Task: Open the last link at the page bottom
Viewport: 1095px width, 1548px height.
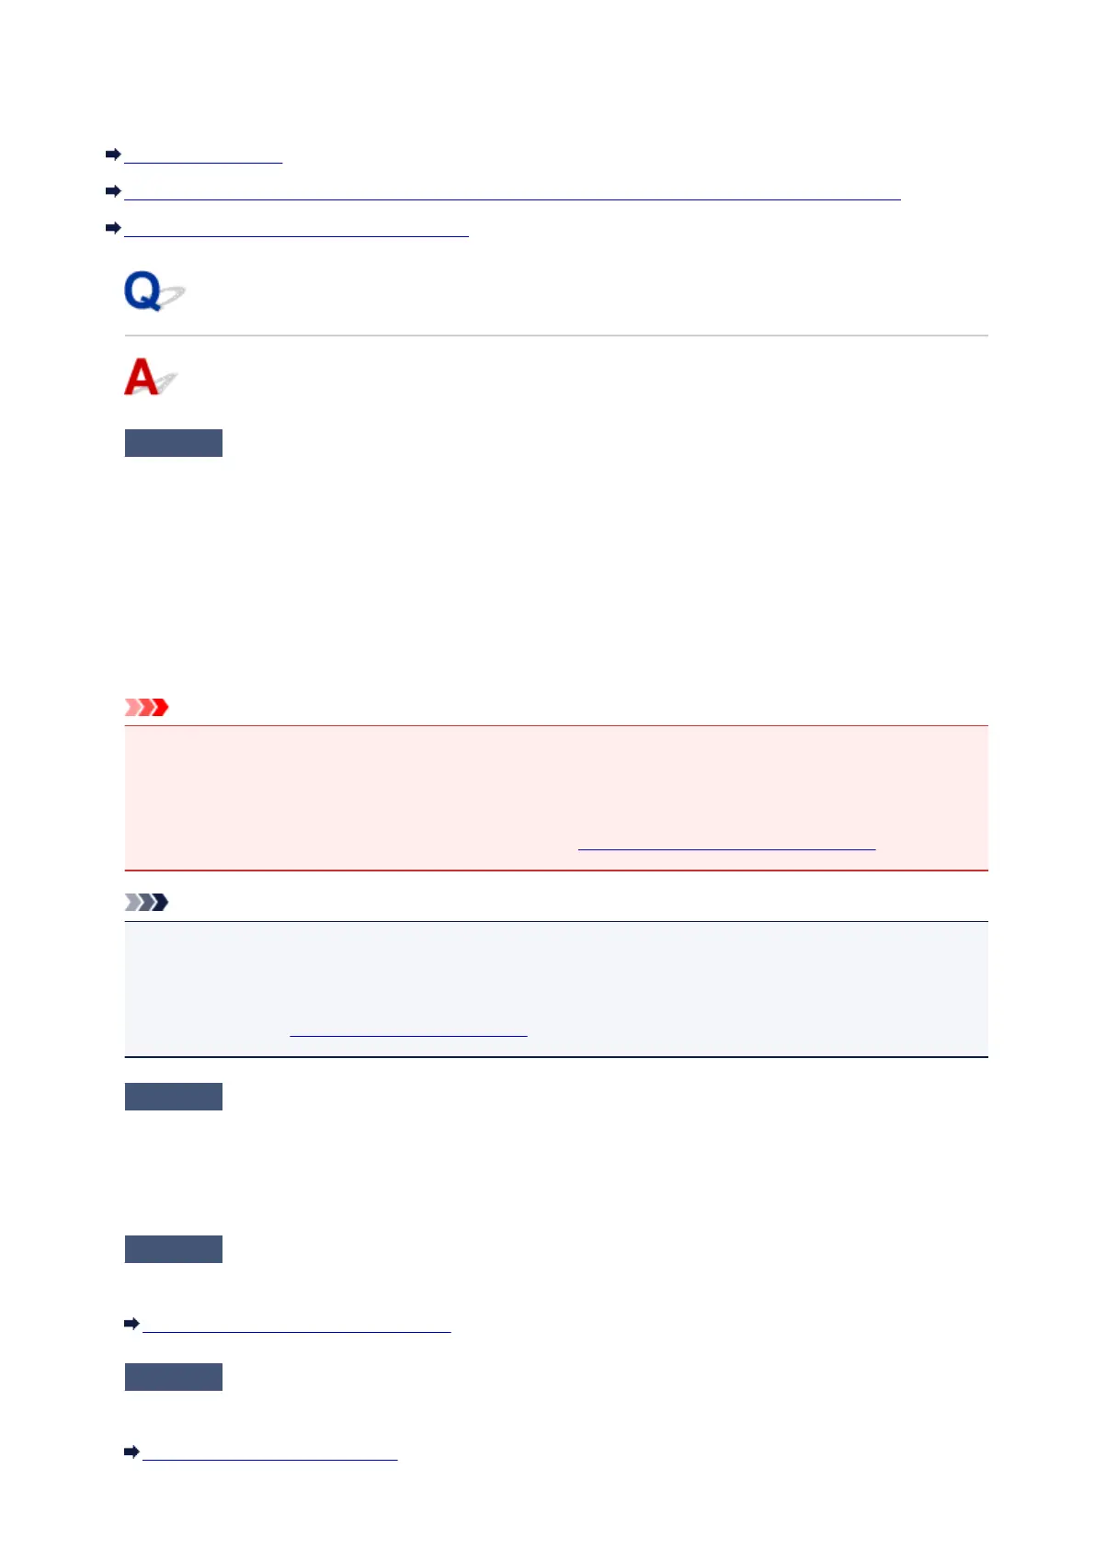Action: tap(270, 1453)
